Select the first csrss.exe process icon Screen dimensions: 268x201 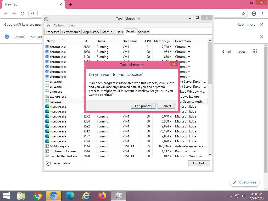(x=47, y=82)
